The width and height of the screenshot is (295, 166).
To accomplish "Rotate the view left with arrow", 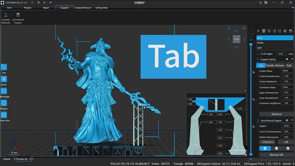I will coord(229,39).
